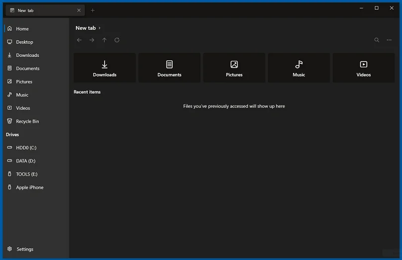Open Pictures in the left sidebar
The width and height of the screenshot is (402, 260).
[x=36, y=81]
